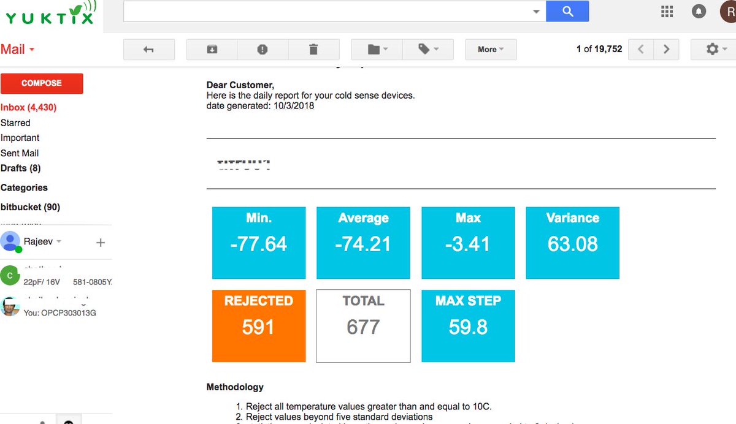Open the settings gear menu
The width and height of the screenshot is (736, 424).
tap(713, 50)
